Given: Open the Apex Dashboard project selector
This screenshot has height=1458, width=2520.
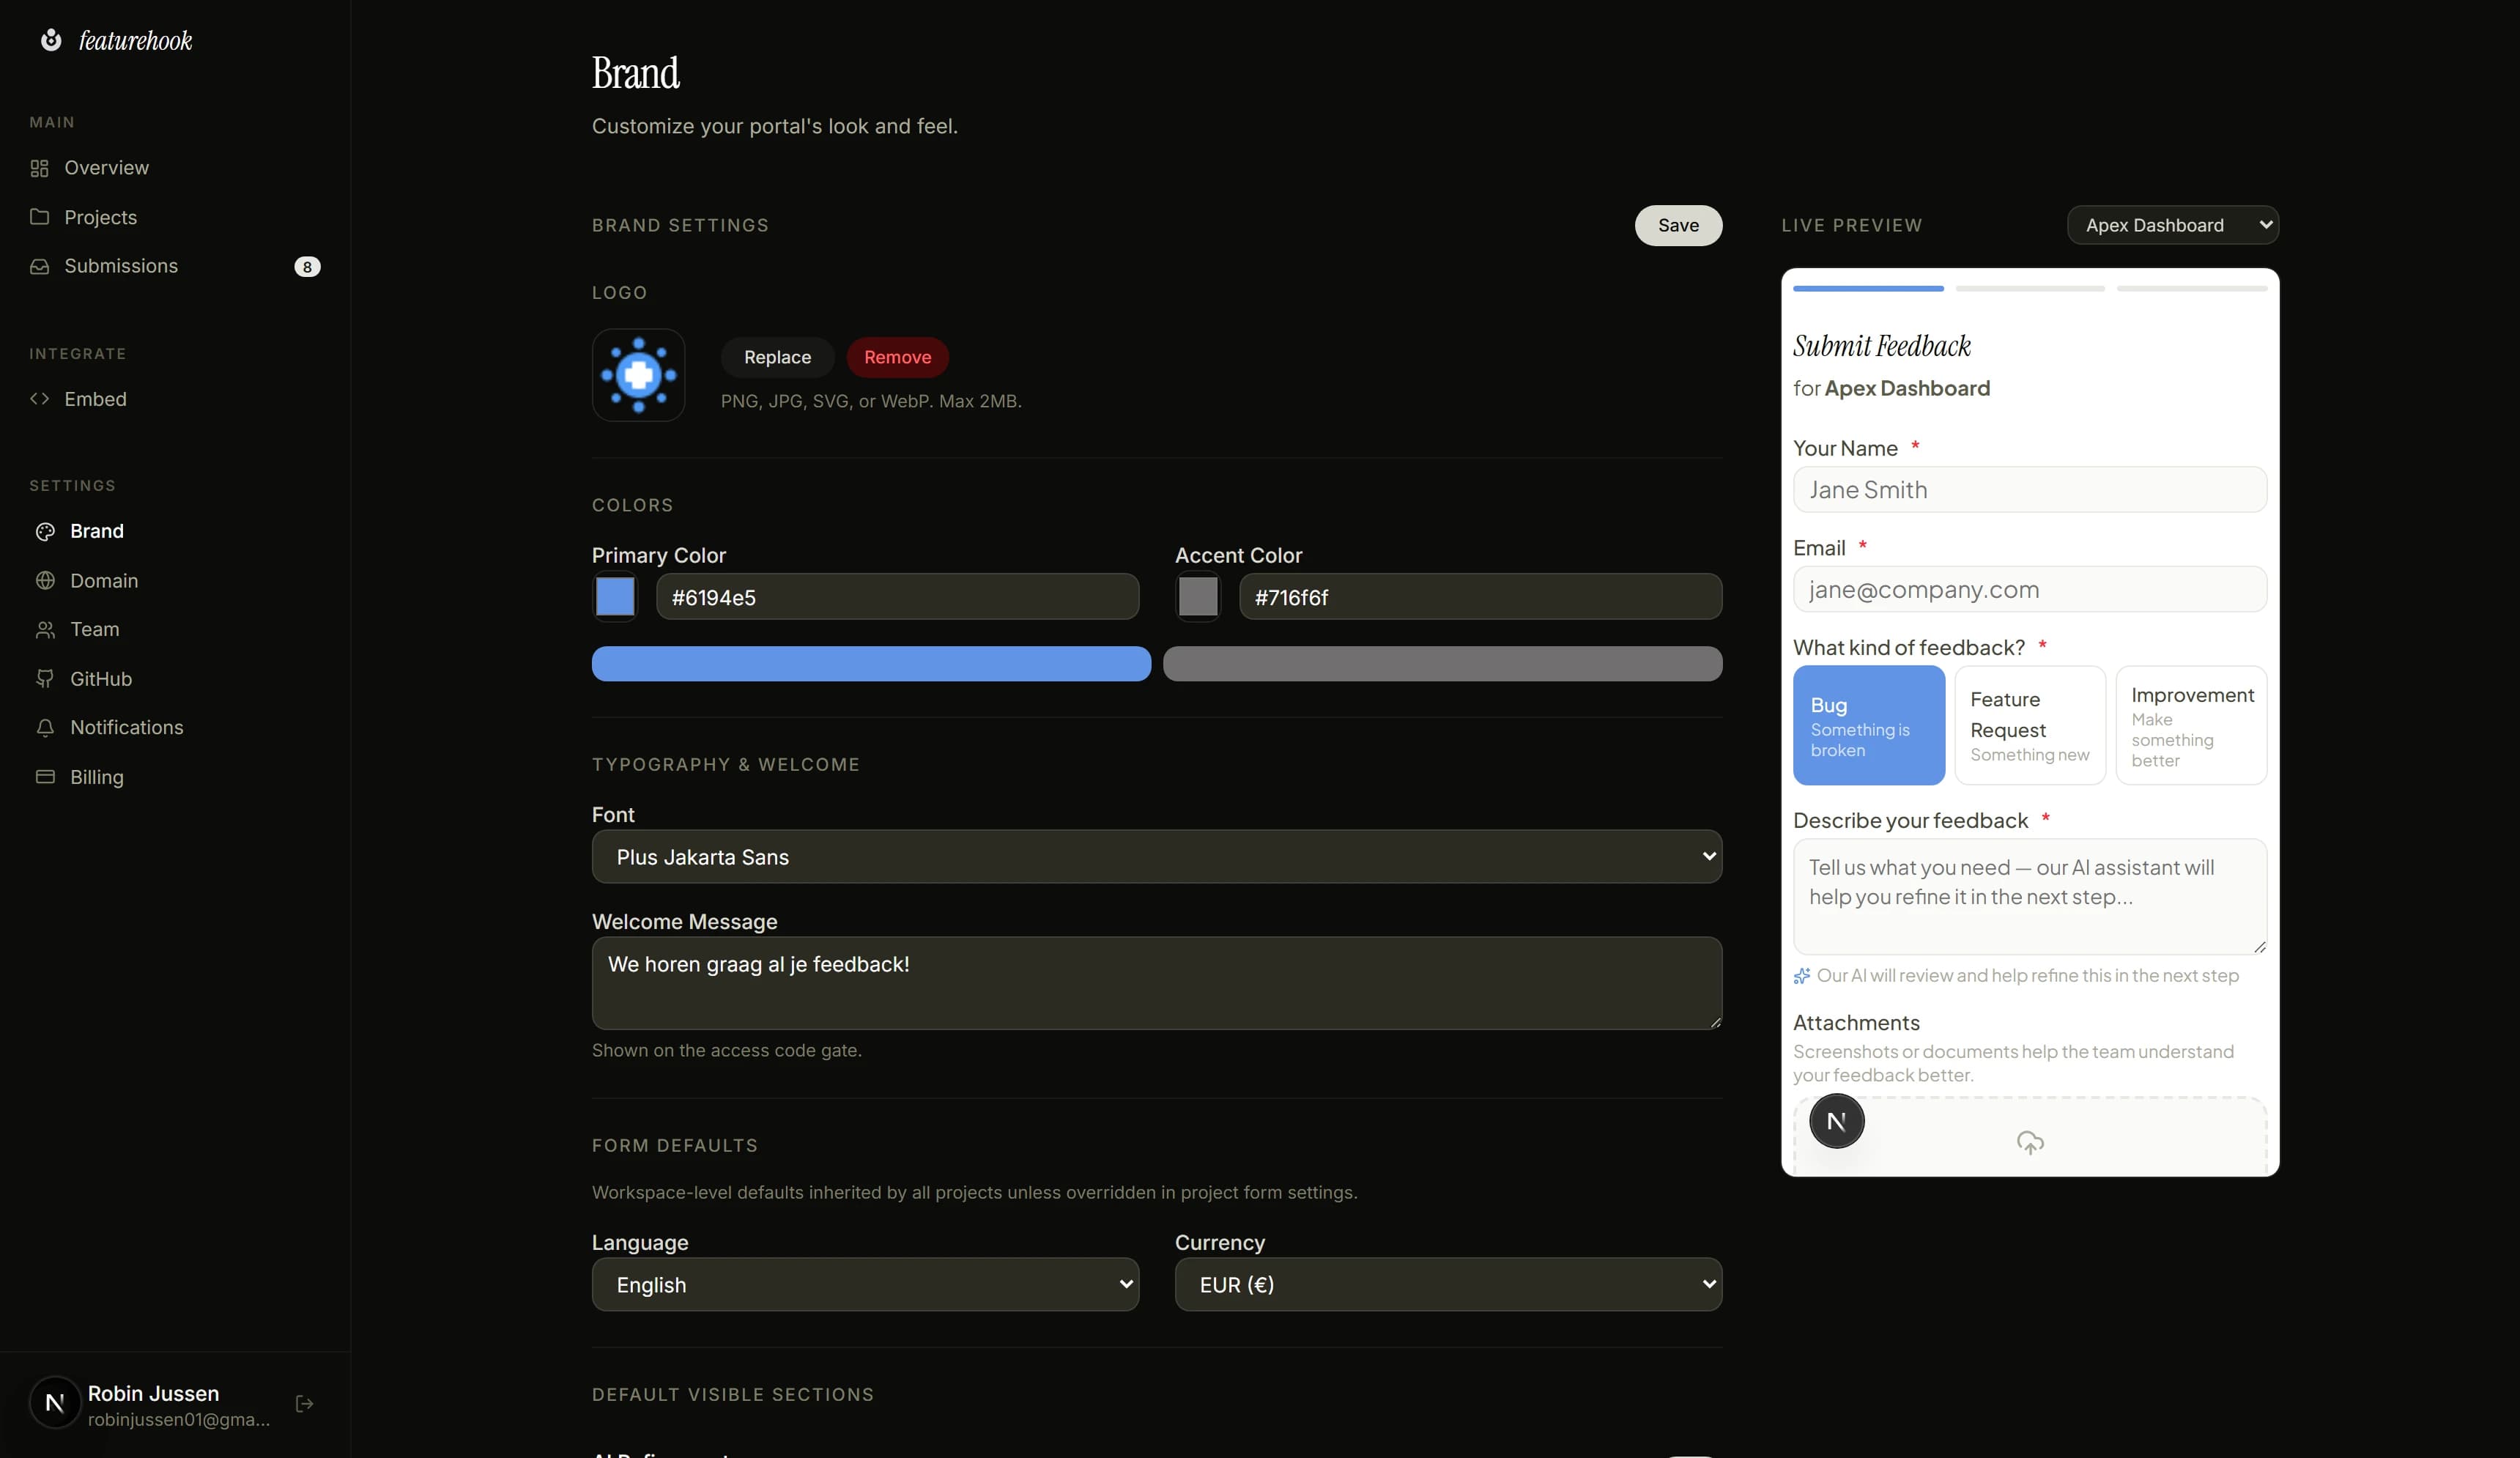Looking at the screenshot, I should (2172, 224).
